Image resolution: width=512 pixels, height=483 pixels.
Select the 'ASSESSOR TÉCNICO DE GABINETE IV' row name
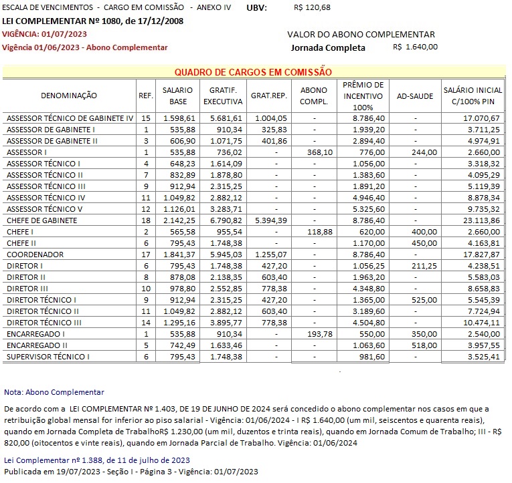click(70, 118)
